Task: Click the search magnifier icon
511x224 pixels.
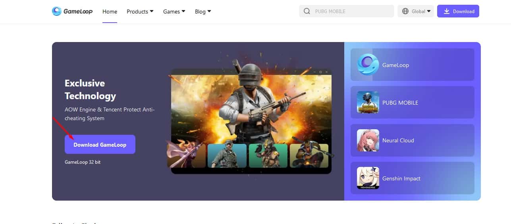Action: (307, 11)
